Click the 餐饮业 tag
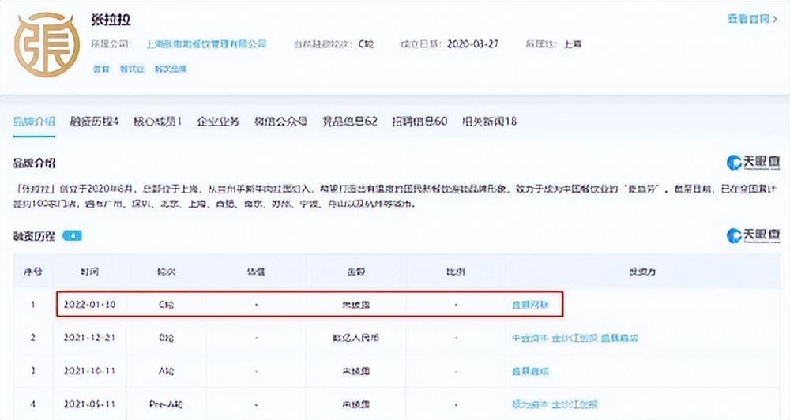The width and height of the screenshot is (790, 420). tap(132, 69)
